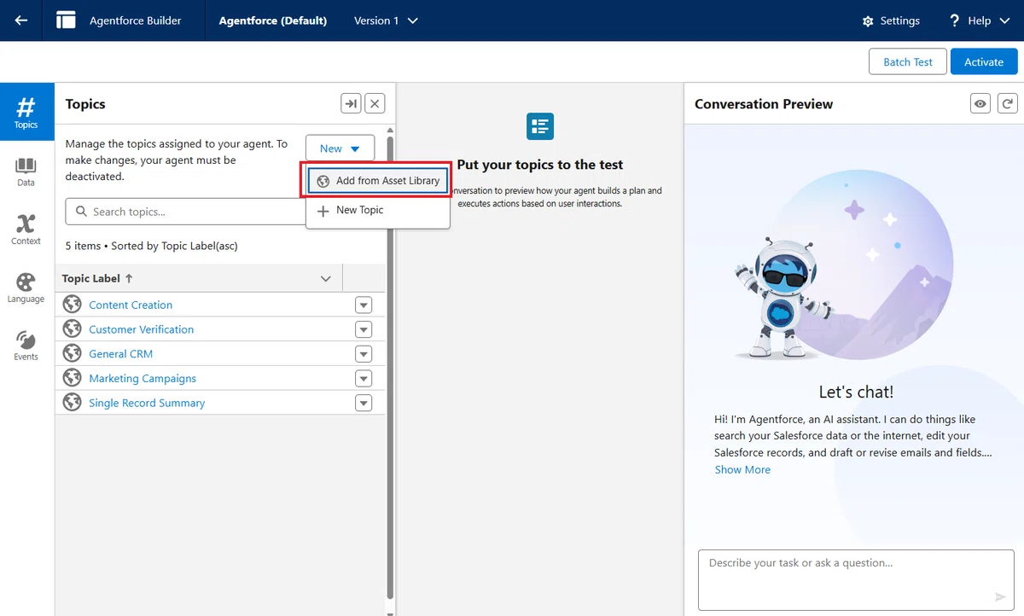The width and height of the screenshot is (1024, 616).
Task: Open the Topic Label column chevron menu
Action: (325, 279)
